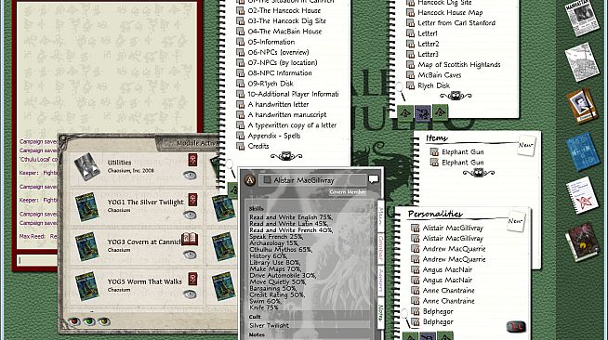Image resolution: width=608 pixels, height=340 pixels.
Task: Click the skill line 'Read and Write French 40%'
Action: point(291,230)
